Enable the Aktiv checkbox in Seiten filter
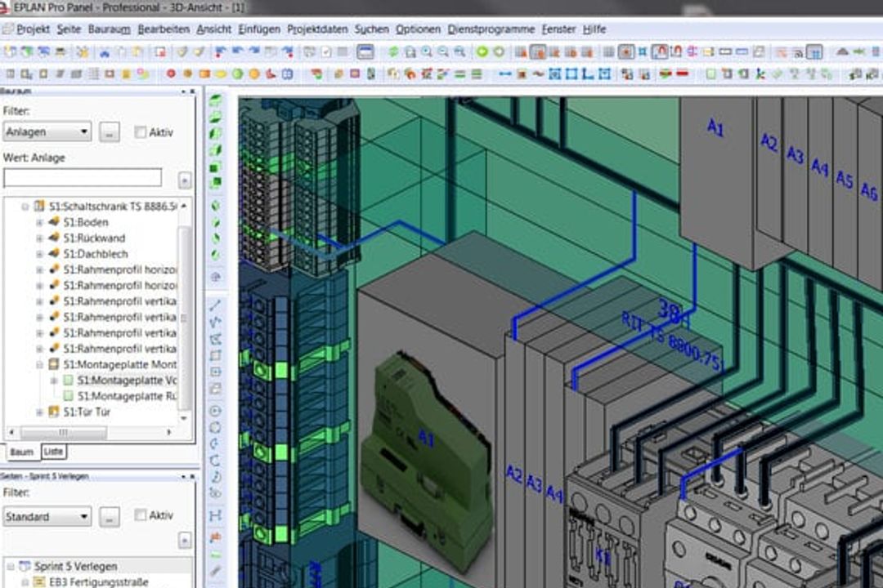Screen dimensions: 883x588 pyautogui.click(x=141, y=514)
